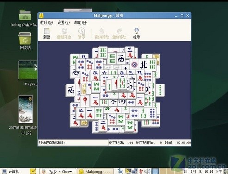The image size is (228, 174).
Task: Click the 重新开始 restart toolbar icon
Action: pyautogui.click(x=64, y=33)
